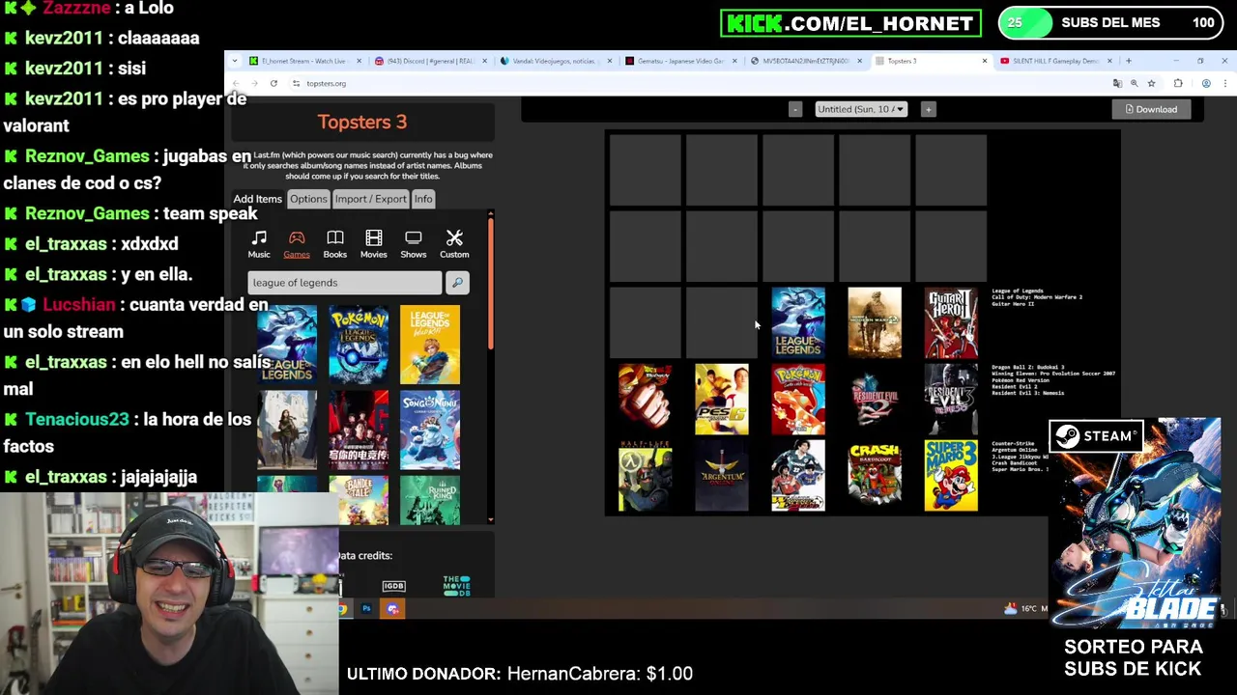
Task: Pick the League of Legends Wild Rift cover
Action: 430,345
